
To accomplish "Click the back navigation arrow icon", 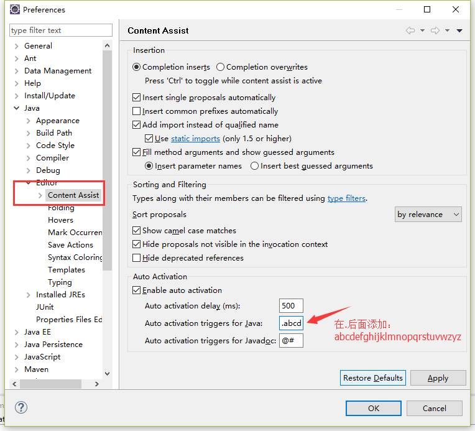I will click(x=410, y=30).
